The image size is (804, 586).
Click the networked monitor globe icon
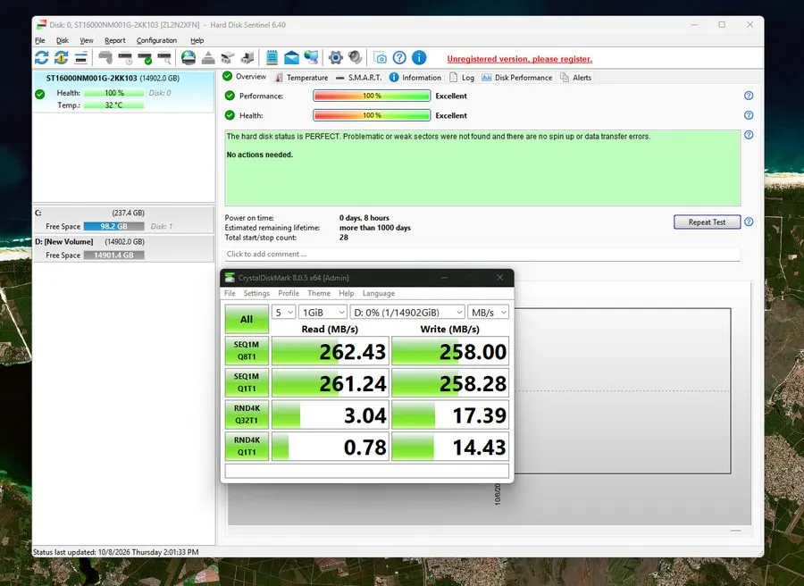(x=311, y=57)
